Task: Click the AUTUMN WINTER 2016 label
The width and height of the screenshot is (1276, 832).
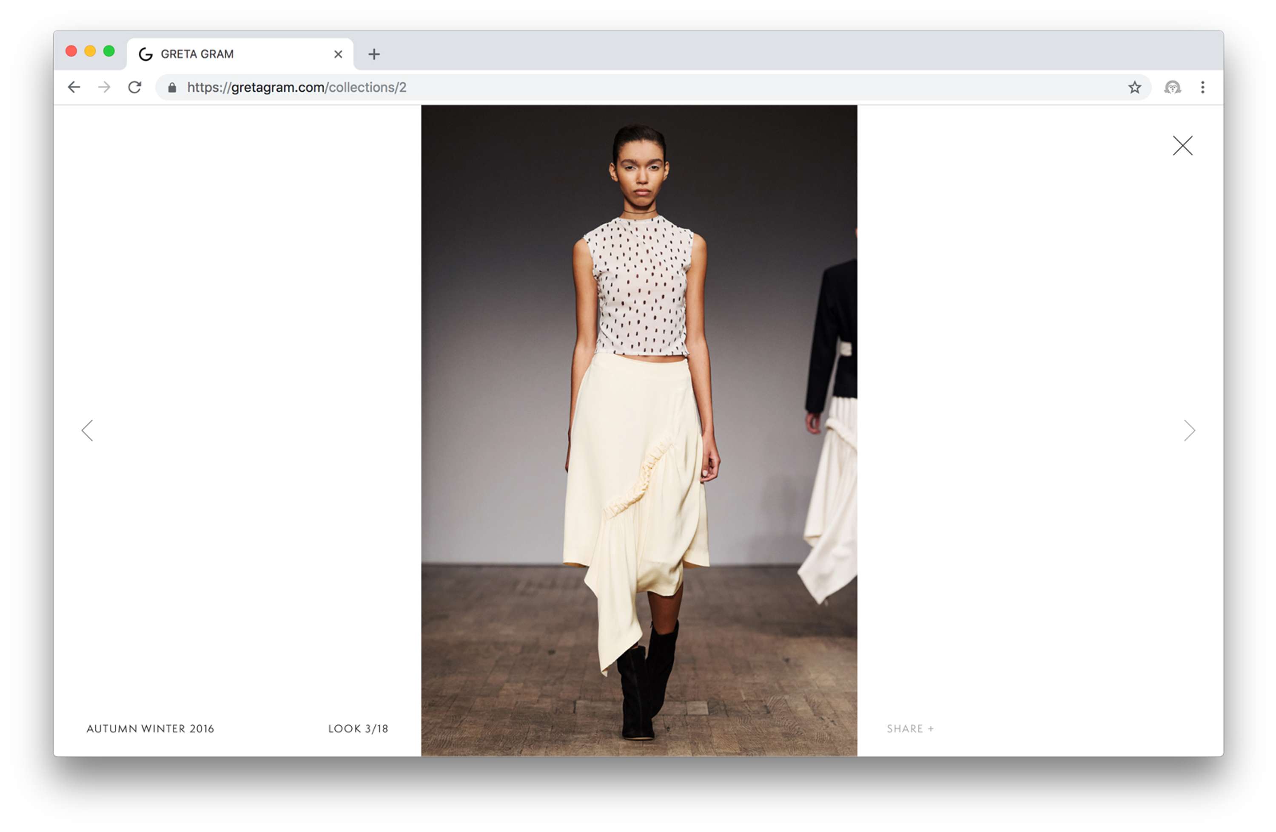Action: [x=150, y=729]
